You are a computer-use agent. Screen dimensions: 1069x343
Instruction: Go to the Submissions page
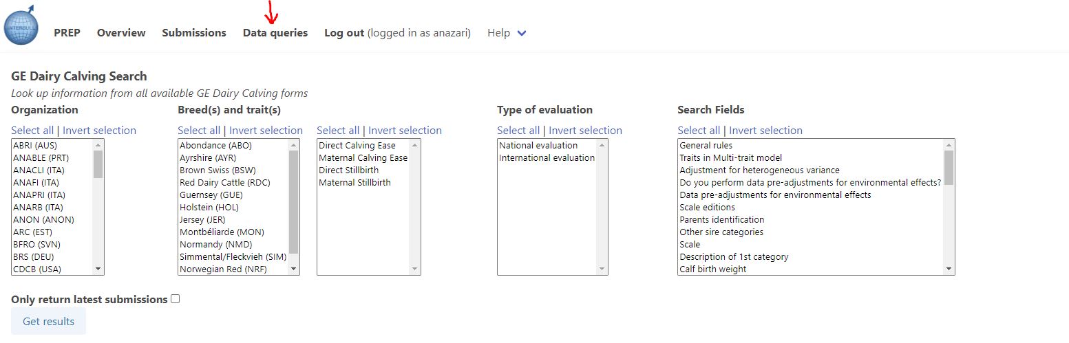194,33
